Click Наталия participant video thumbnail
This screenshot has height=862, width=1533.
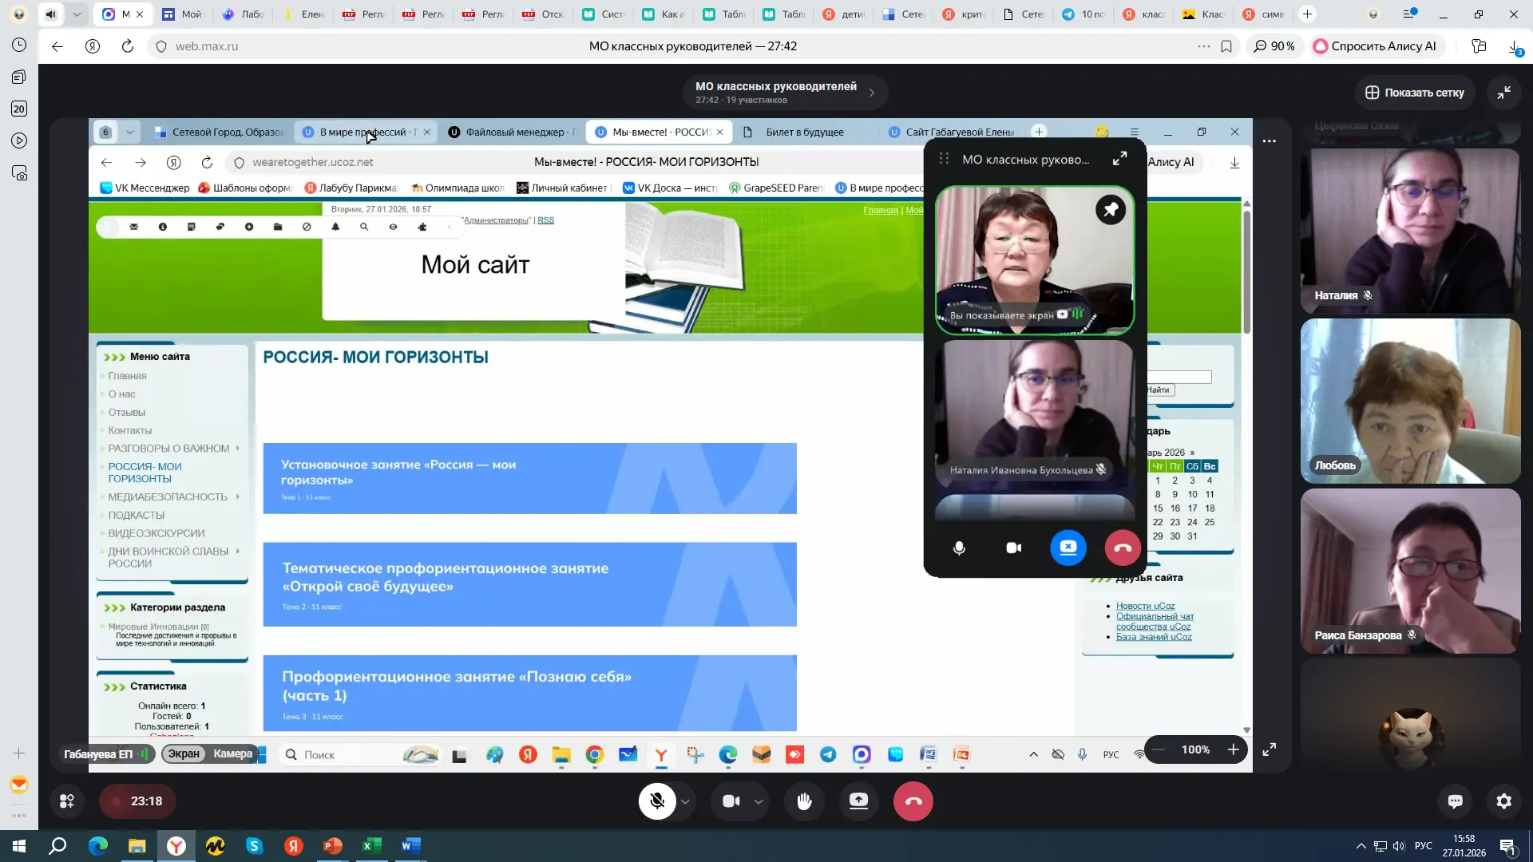tap(1410, 231)
